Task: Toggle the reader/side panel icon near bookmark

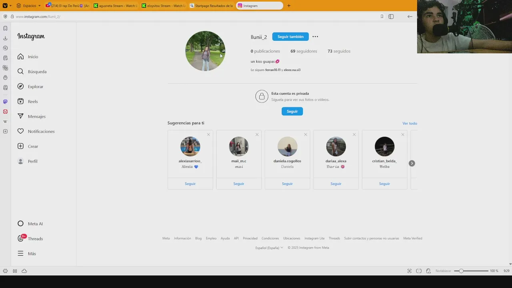Action: tap(391, 16)
